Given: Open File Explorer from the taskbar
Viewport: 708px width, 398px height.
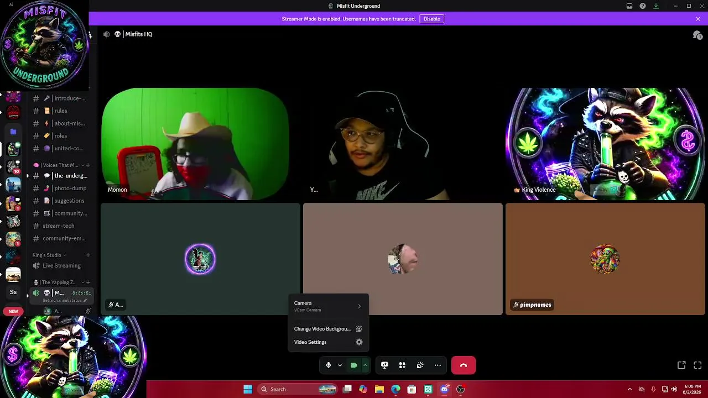Looking at the screenshot, I should pyautogui.click(x=379, y=389).
